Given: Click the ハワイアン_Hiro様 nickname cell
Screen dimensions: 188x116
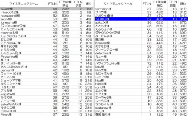Looking at the screenshot, I should (x=118, y=63).
